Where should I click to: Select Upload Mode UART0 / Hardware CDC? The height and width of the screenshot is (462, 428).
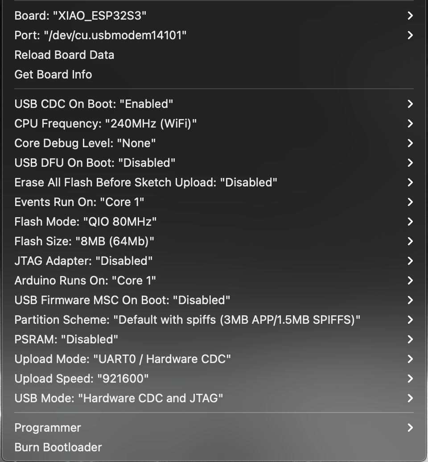(x=214, y=359)
